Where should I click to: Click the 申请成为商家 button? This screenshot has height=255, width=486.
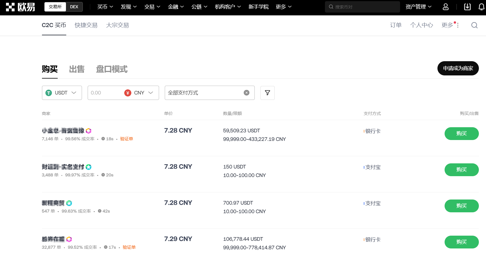[x=458, y=68]
